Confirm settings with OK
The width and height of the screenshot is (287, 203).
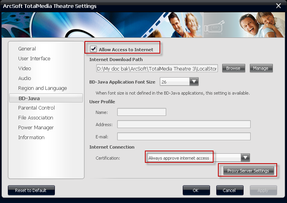(x=196, y=190)
